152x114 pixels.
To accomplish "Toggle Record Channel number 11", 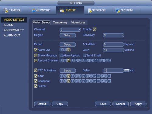I will (98, 60).
